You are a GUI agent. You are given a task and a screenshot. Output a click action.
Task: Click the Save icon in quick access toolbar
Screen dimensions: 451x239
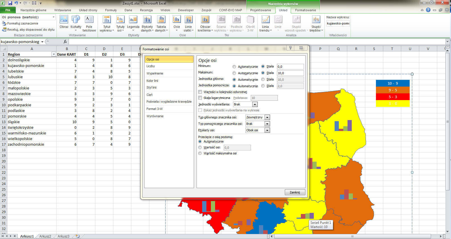click(x=10, y=3)
